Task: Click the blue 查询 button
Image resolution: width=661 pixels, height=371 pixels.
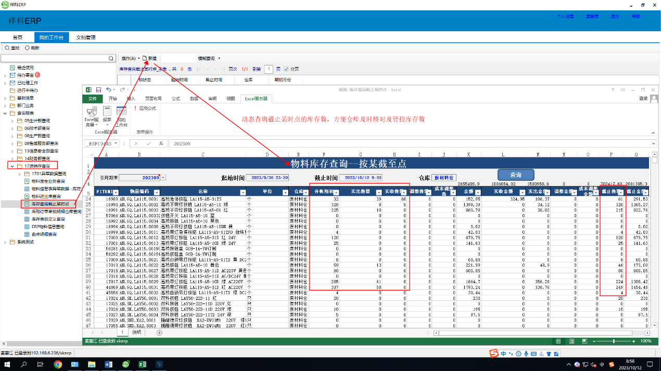Action: coord(515,175)
